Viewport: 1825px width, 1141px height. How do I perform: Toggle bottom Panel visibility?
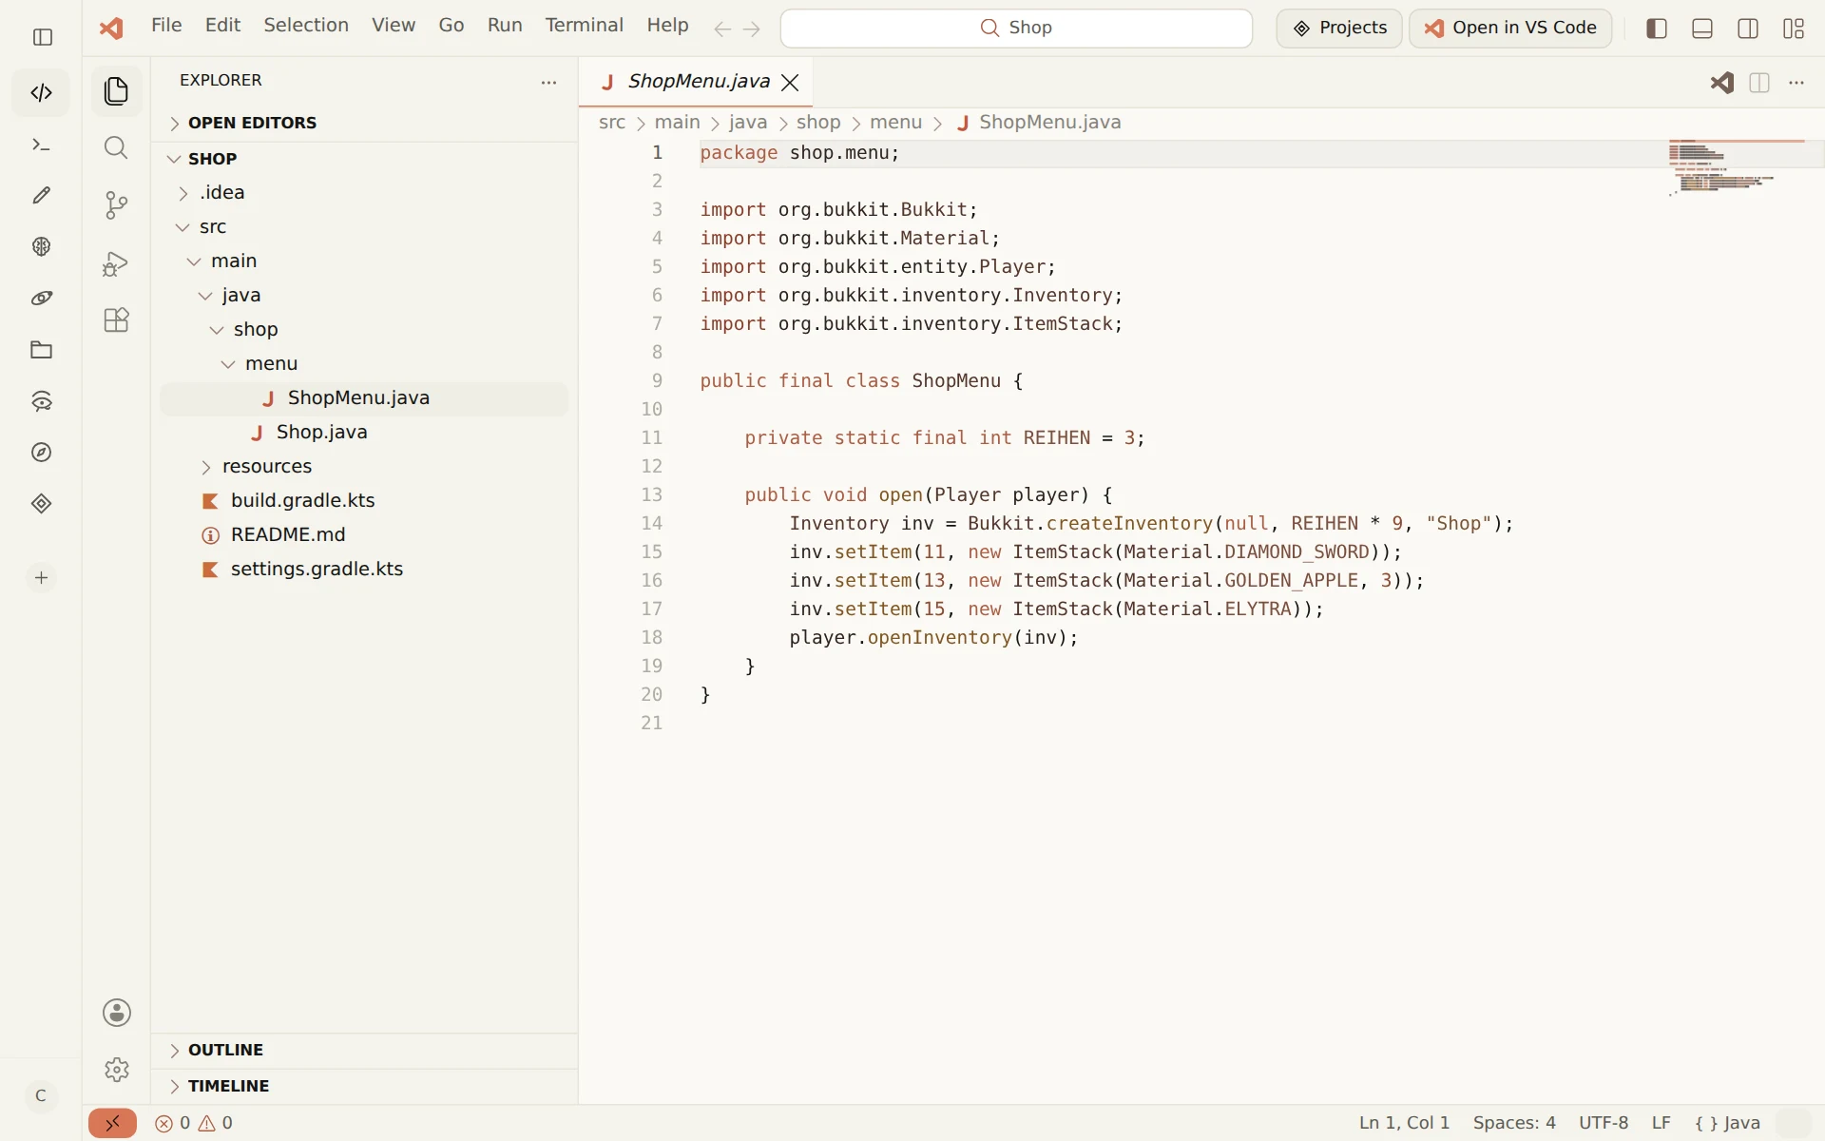(1702, 29)
